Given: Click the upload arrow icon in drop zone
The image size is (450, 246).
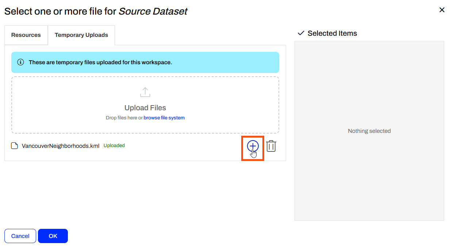Looking at the screenshot, I should pyautogui.click(x=145, y=92).
